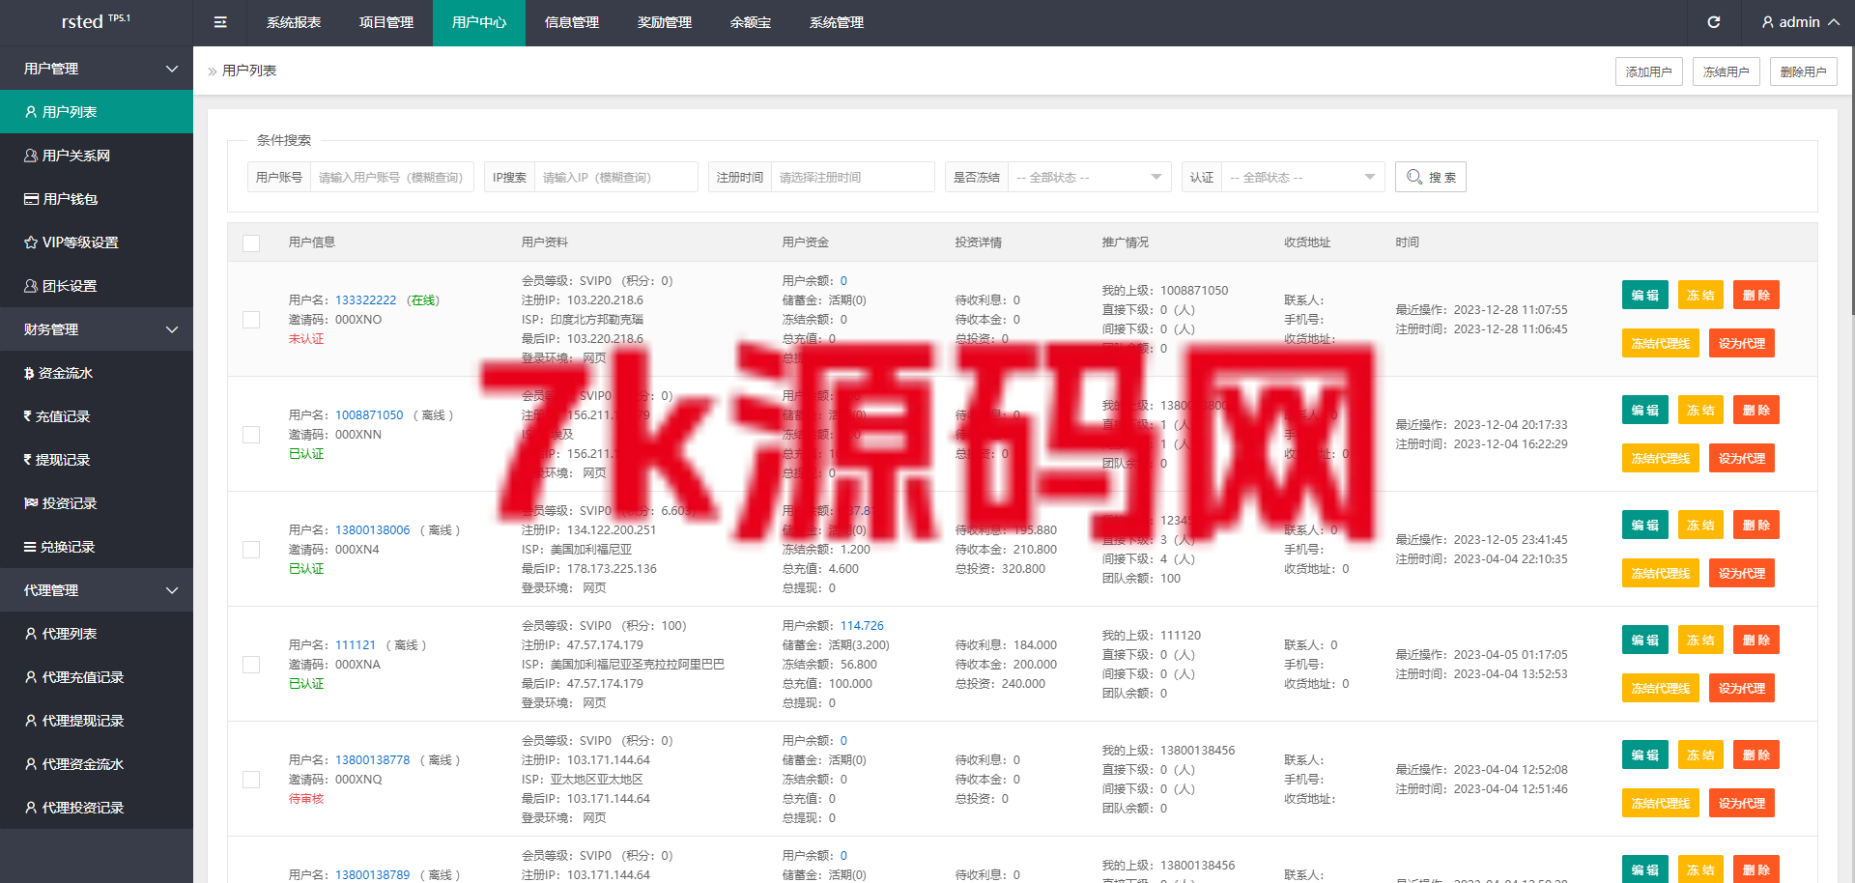Click the 充值记录 rupee icon

pos(28,416)
